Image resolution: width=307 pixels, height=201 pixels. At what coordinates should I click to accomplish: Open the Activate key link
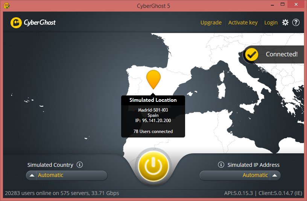243,23
